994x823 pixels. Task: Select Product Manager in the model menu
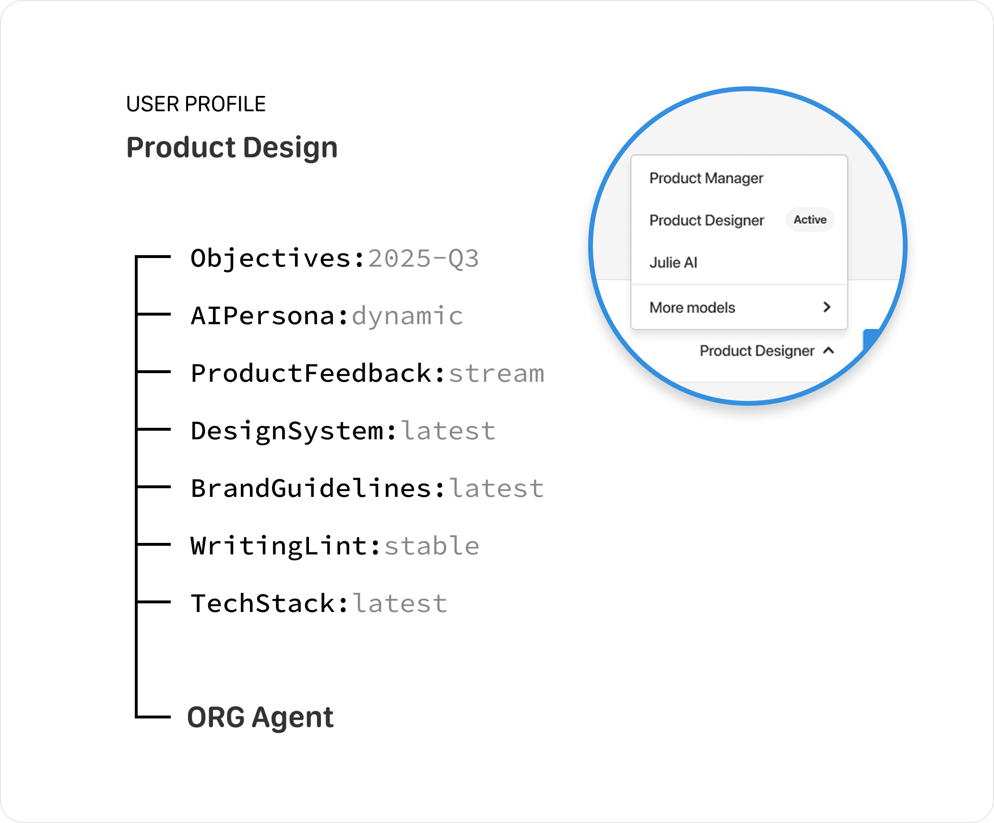706,178
